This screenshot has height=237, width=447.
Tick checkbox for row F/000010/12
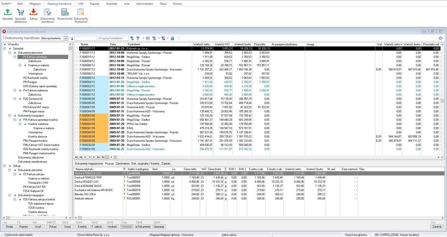[76, 57]
